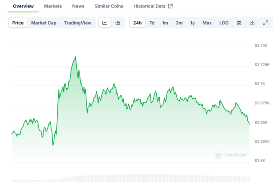Screen dimensions: 273x182
Task: Choose the 1y time range
Action: point(192,23)
